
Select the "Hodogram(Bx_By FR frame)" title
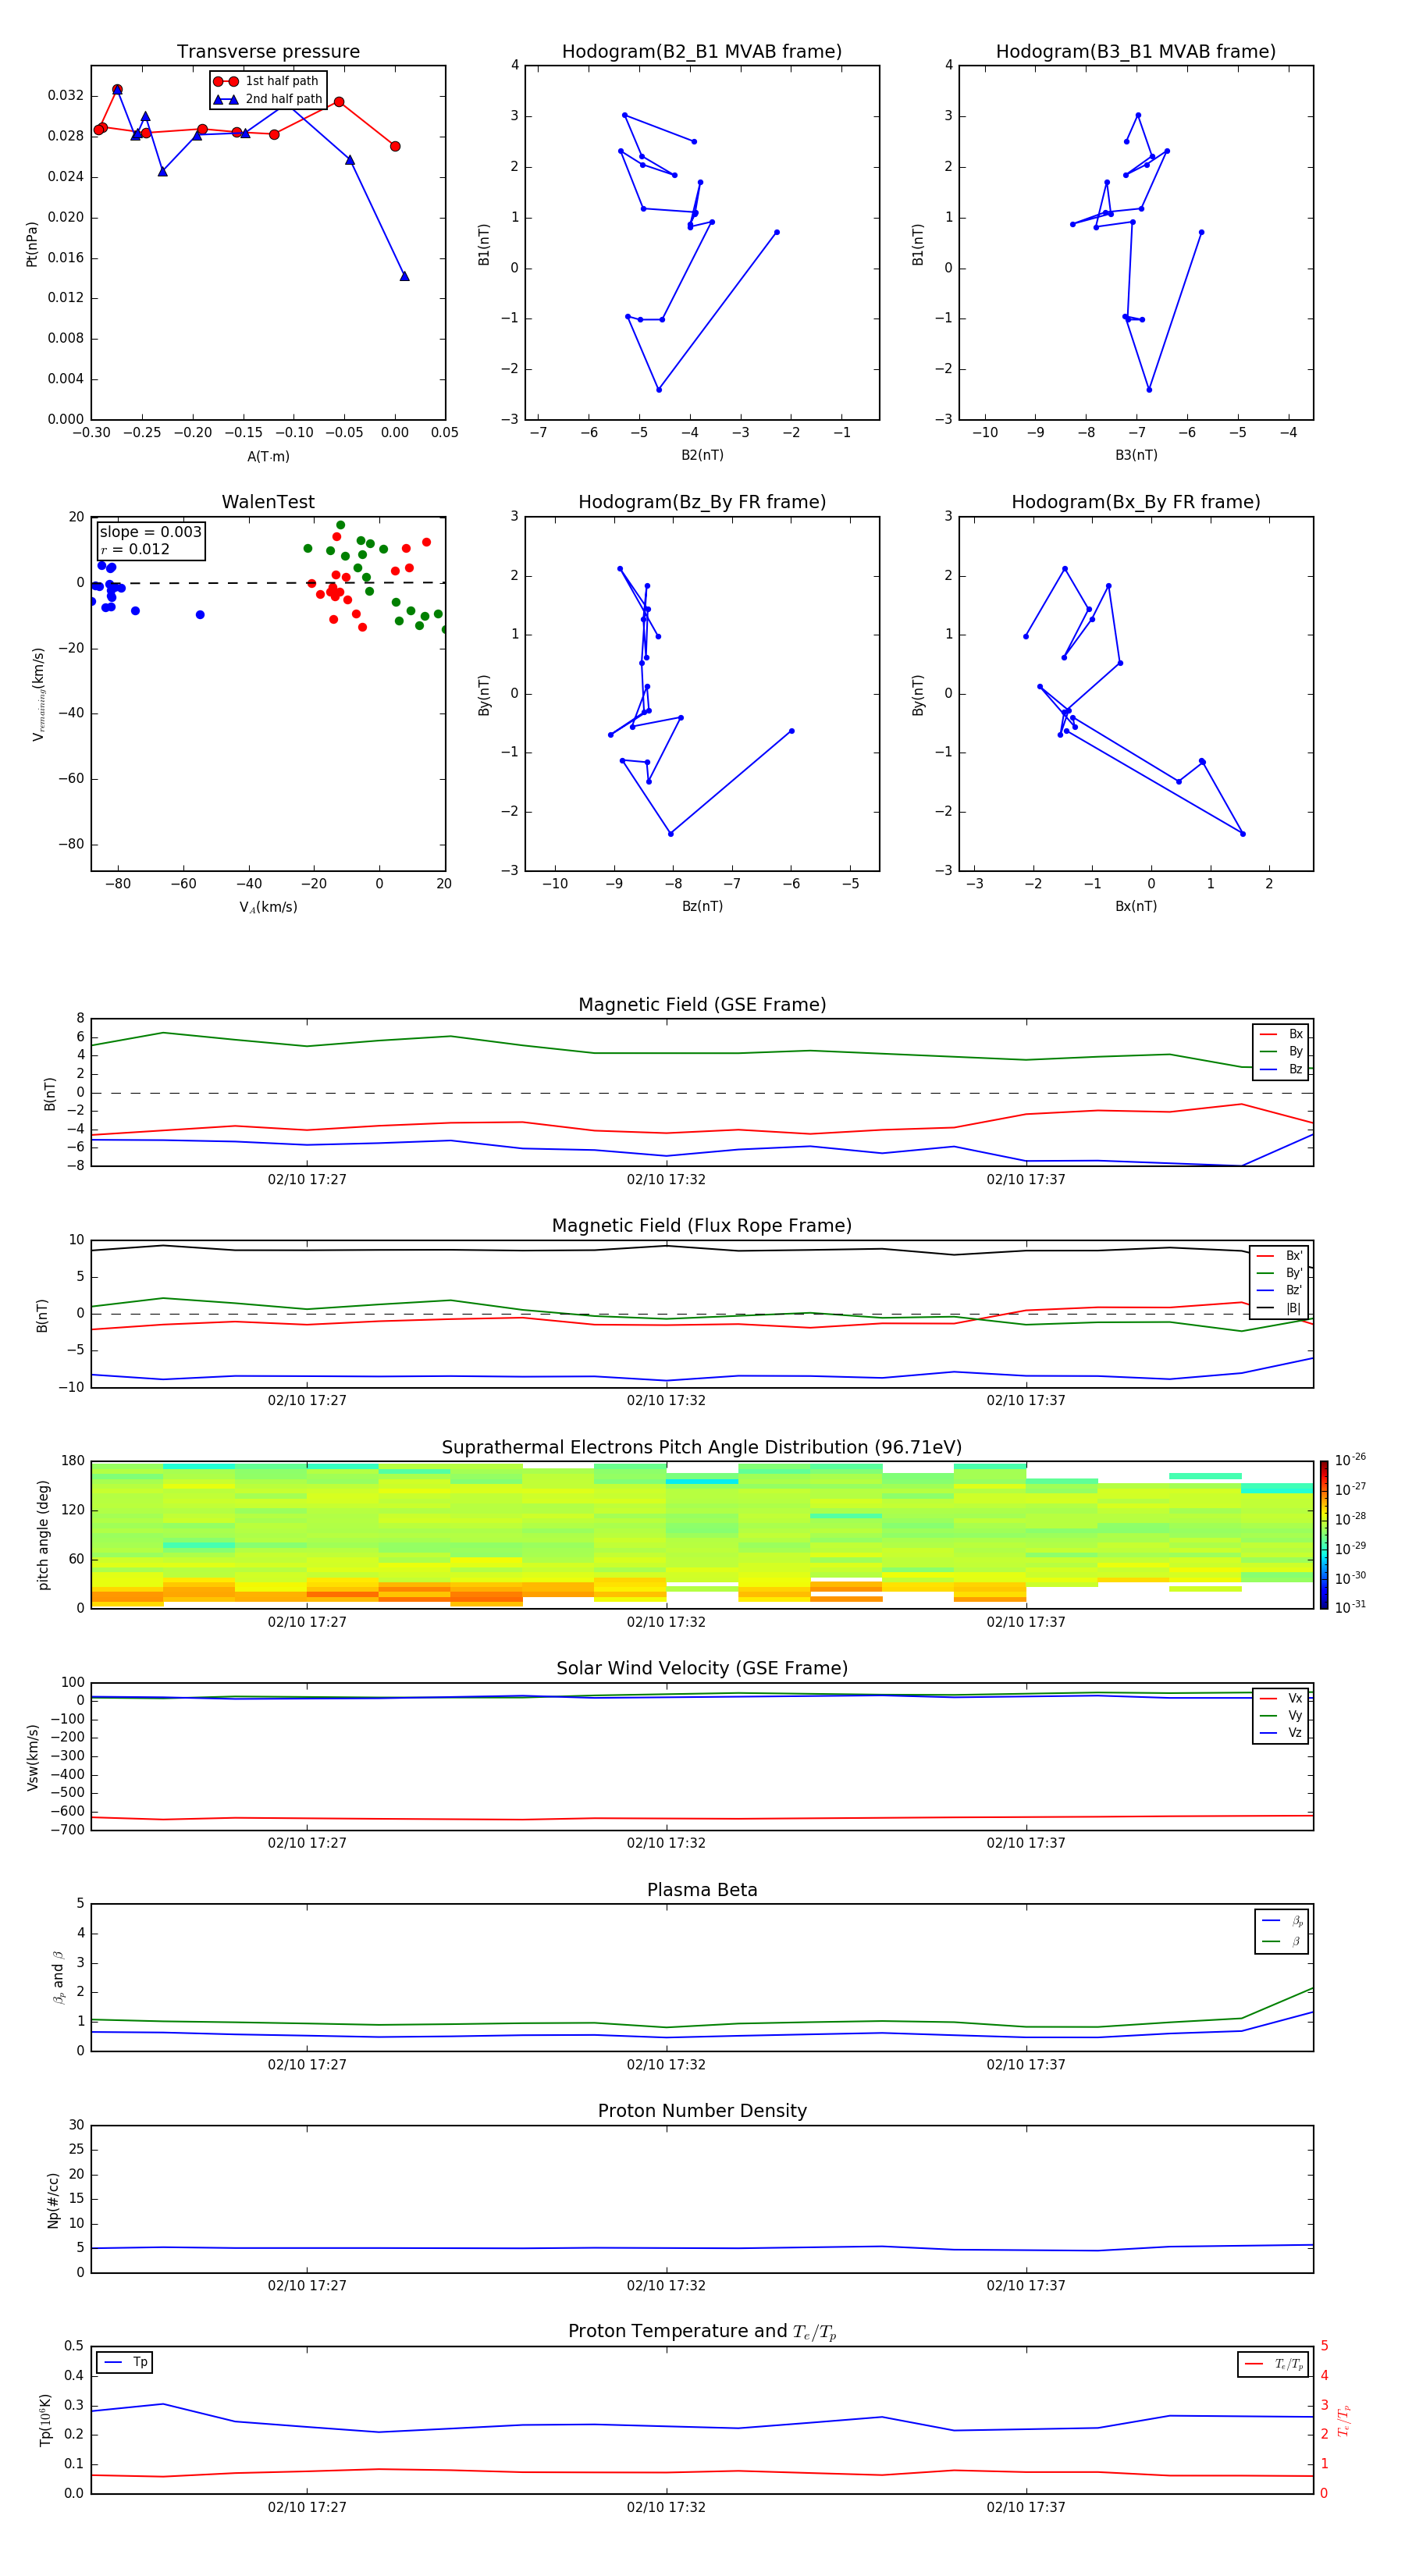click(1136, 502)
